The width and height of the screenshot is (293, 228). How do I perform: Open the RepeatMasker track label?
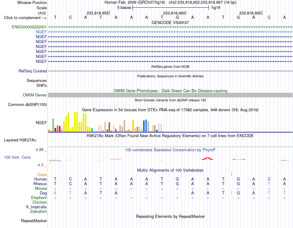pyautogui.click(x=34, y=221)
